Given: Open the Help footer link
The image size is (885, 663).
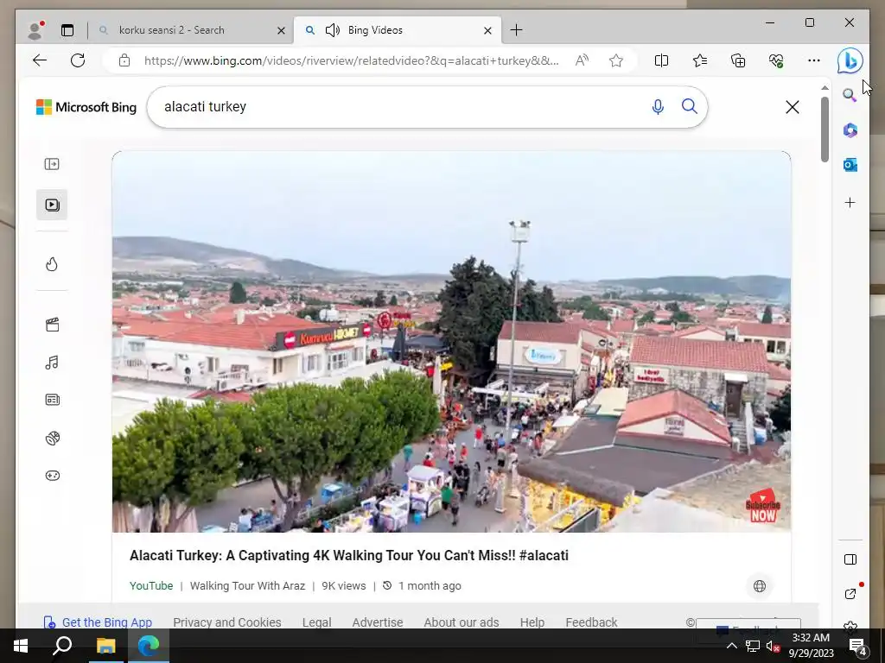Looking at the screenshot, I should [x=532, y=622].
